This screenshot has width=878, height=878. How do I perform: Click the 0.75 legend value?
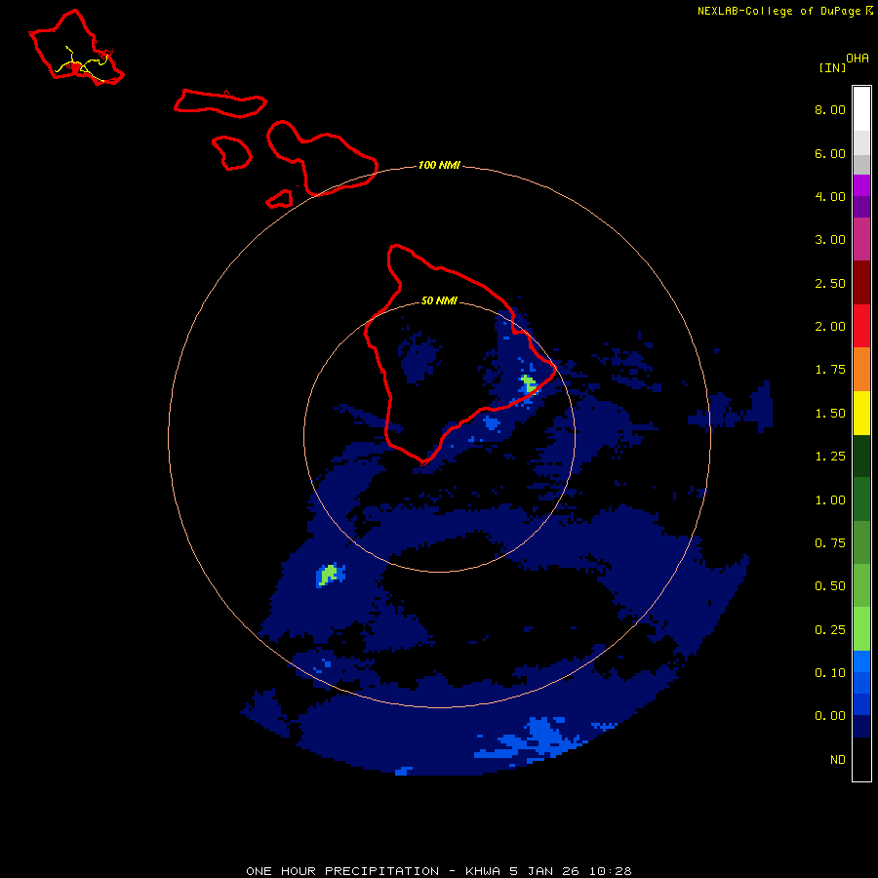point(830,543)
